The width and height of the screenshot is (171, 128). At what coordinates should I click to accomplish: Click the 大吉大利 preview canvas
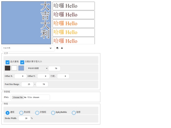(26, 23)
